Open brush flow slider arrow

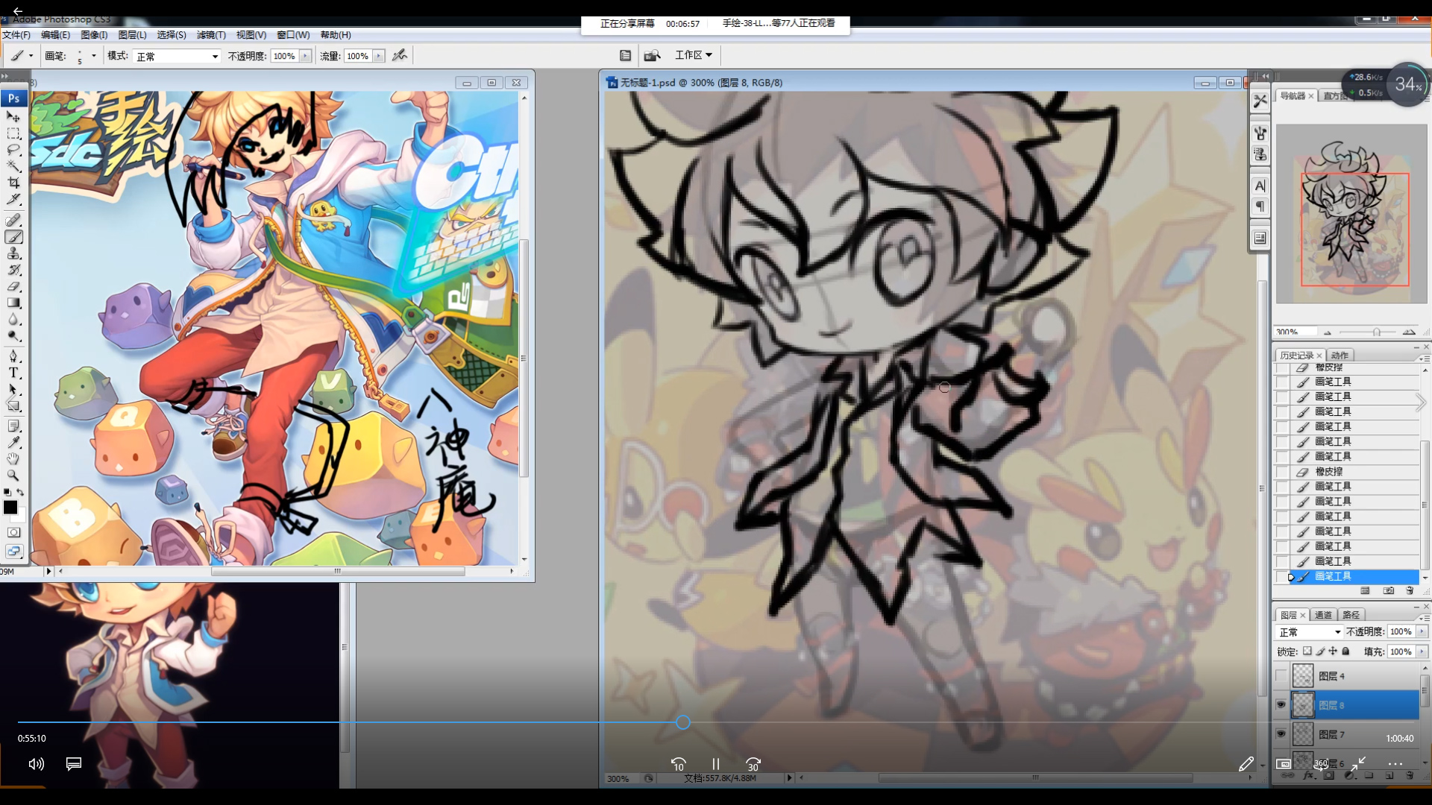point(379,56)
